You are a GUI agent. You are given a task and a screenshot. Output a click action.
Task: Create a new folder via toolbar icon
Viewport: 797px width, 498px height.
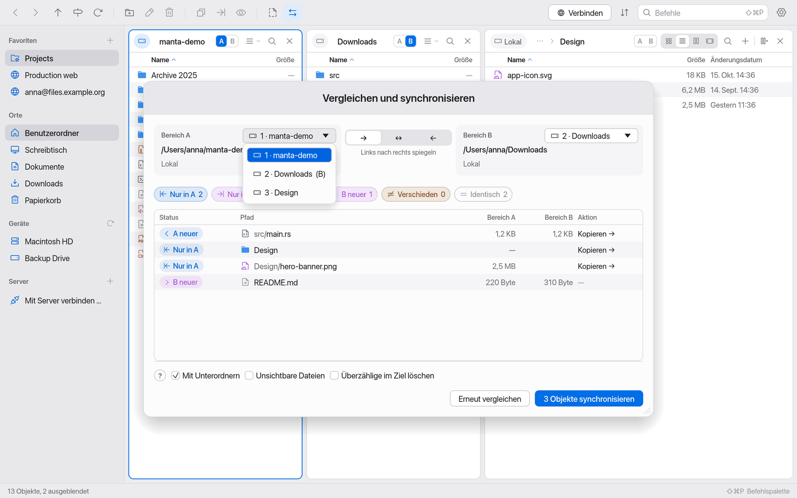click(x=130, y=12)
